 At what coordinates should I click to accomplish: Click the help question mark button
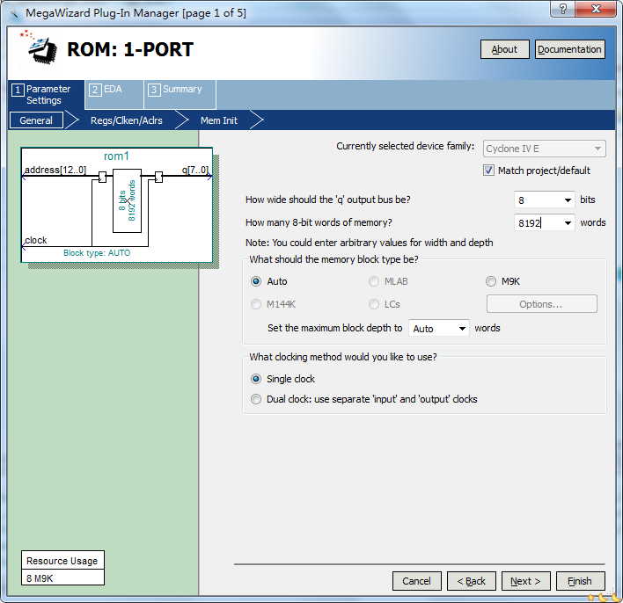click(x=562, y=9)
